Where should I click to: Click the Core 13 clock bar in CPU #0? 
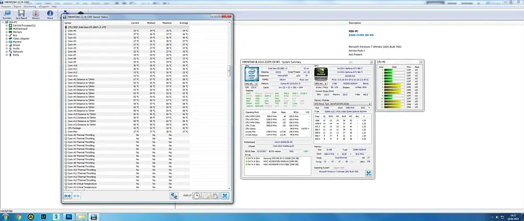[394, 107]
